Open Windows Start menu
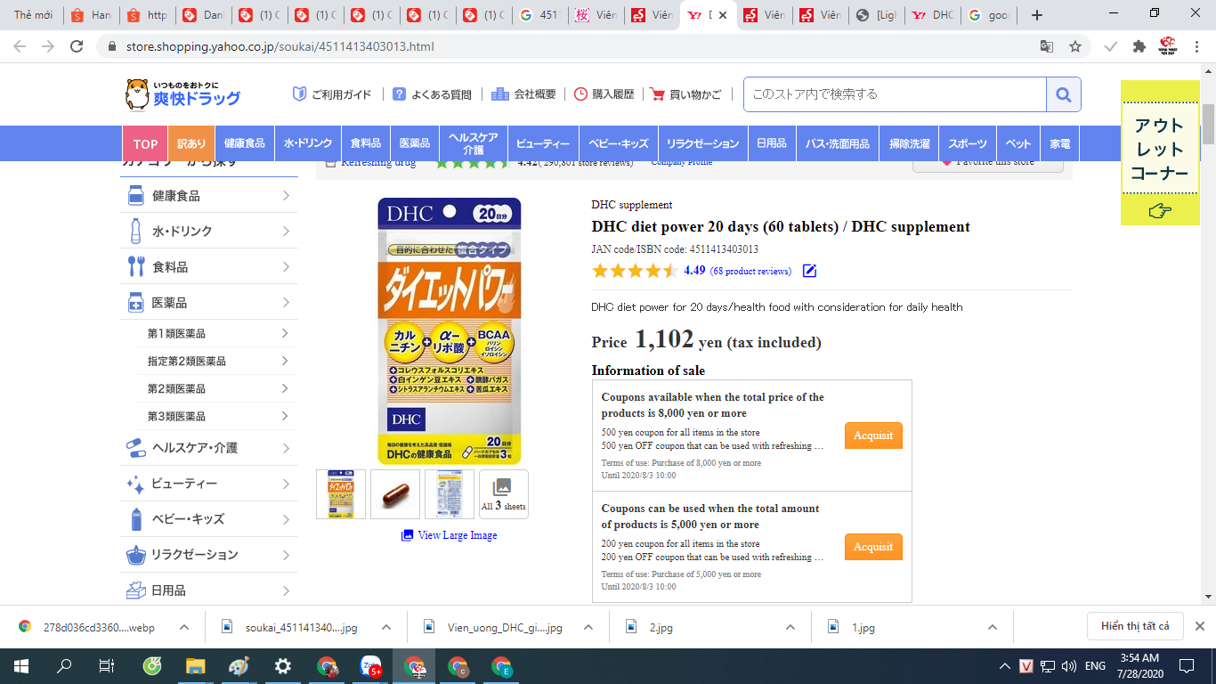Image resolution: width=1216 pixels, height=684 pixels. click(20, 666)
